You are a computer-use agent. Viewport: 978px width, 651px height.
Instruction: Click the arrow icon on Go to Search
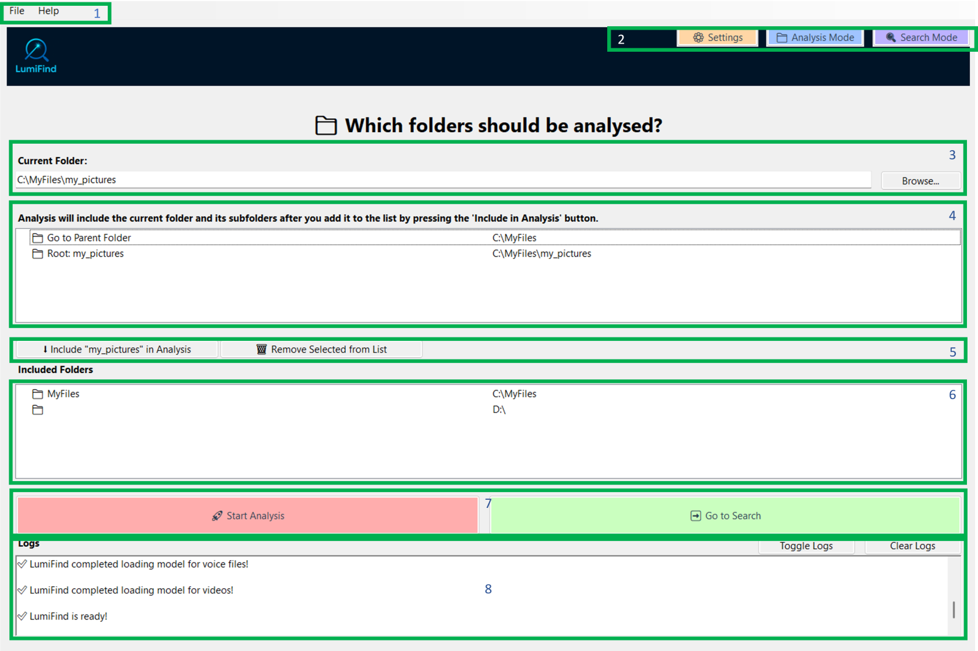click(x=696, y=515)
